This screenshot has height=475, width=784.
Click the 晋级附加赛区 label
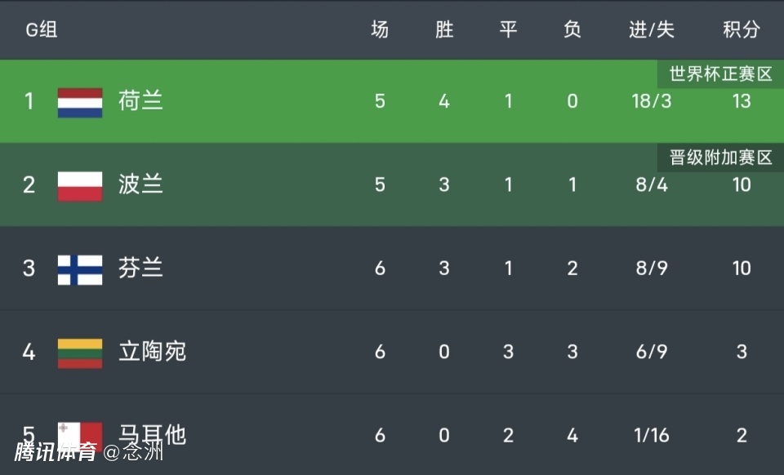coord(720,158)
